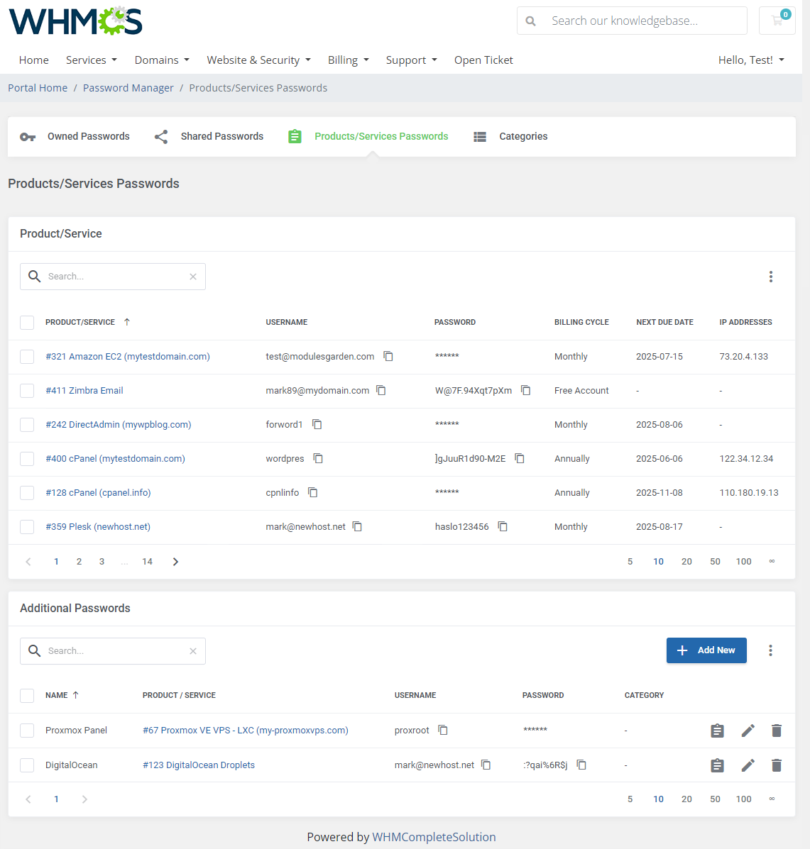Delete the DigitalOcean password entry
This screenshot has width=810, height=849.
[x=776, y=765]
